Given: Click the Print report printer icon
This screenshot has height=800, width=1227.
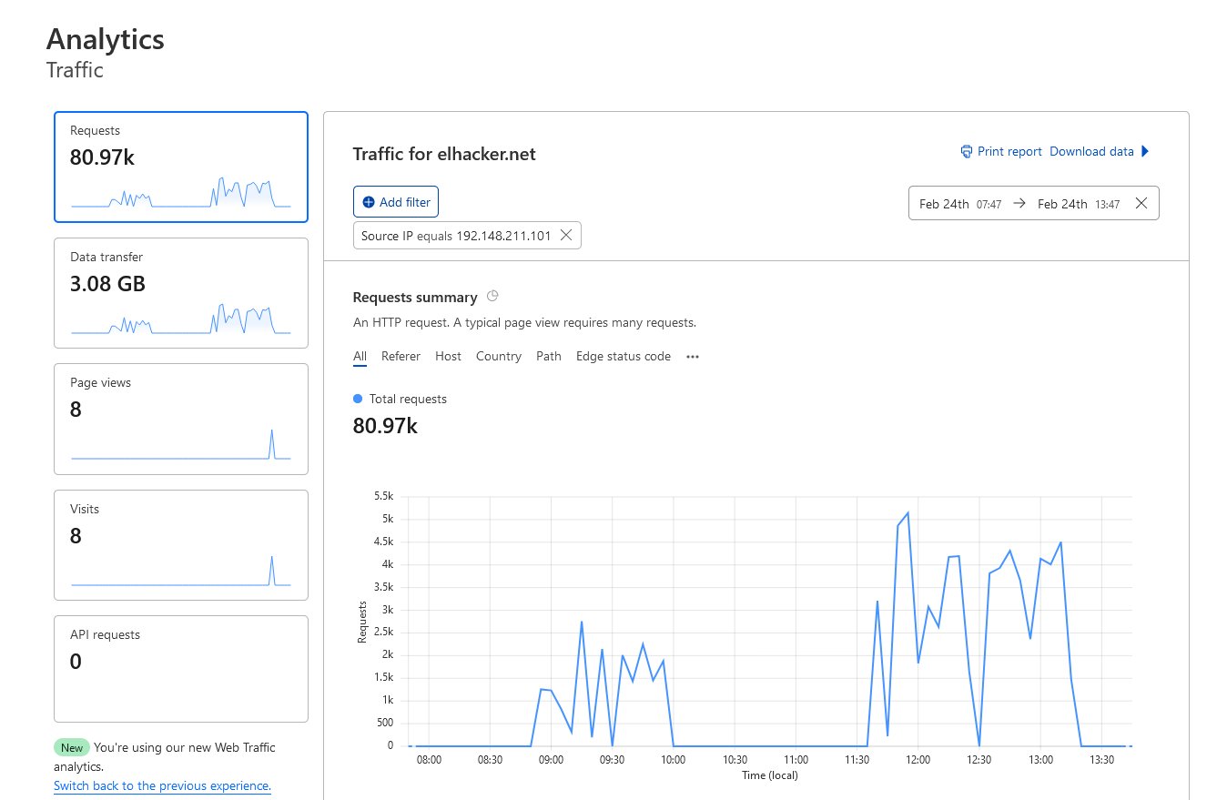Looking at the screenshot, I should pyautogui.click(x=966, y=151).
